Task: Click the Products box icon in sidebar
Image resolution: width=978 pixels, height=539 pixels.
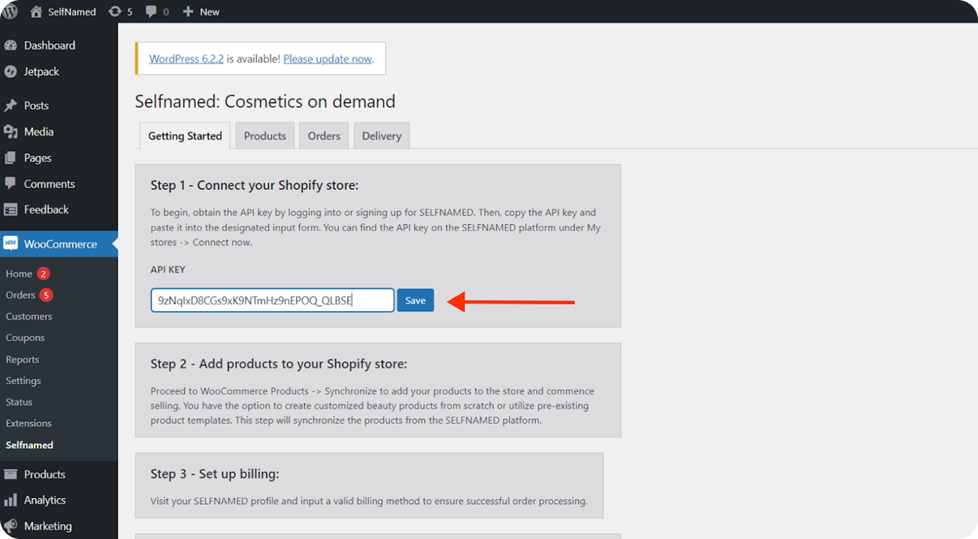Action: pyautogui.click(x=10, y=474)
